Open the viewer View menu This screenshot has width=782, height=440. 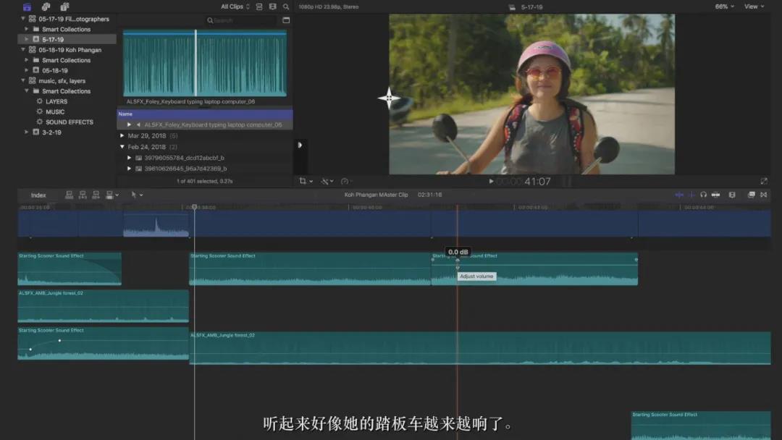754,7
